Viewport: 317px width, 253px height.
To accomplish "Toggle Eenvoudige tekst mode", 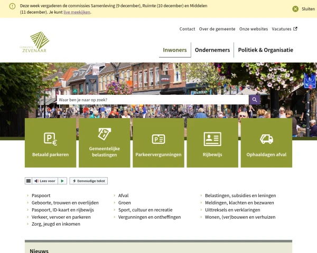I will (89, 181).
